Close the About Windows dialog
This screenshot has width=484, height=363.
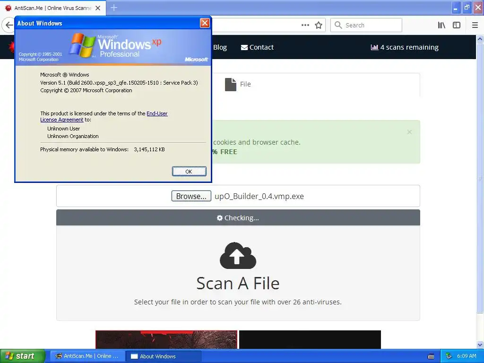(x=205, y=23)
